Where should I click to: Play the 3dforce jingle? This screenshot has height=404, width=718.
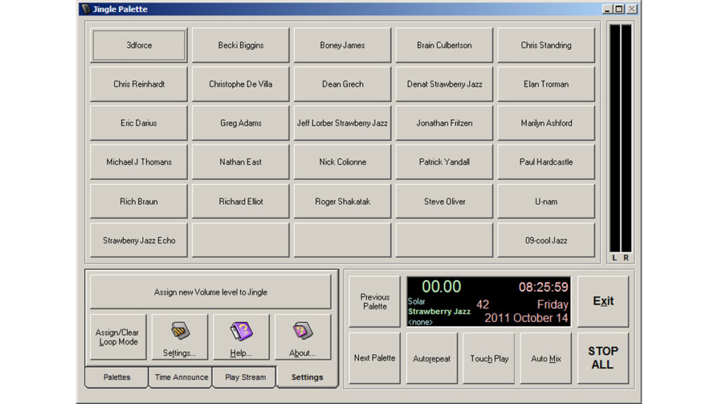point(139,45)
